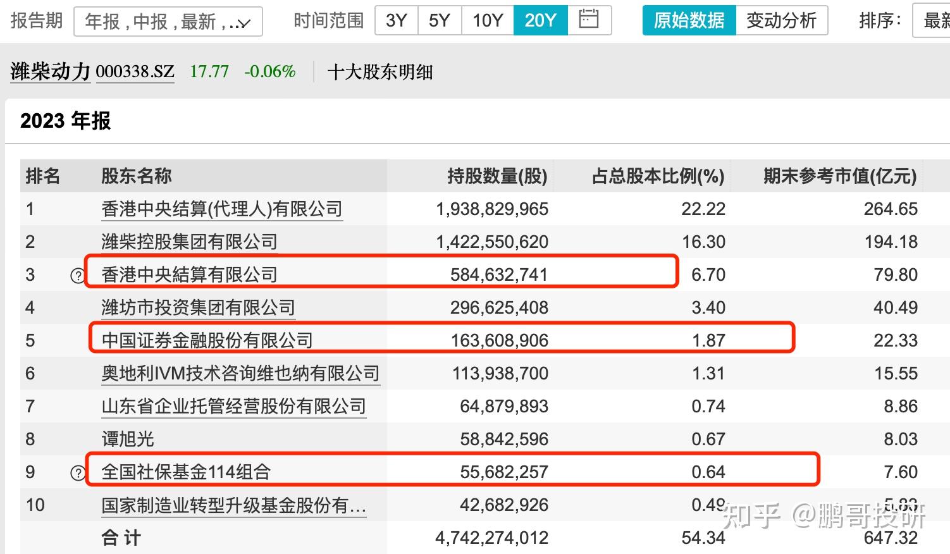Click shareholder 谭旭光
This screenshot has height=554, width=950.
tap(126, 438)
